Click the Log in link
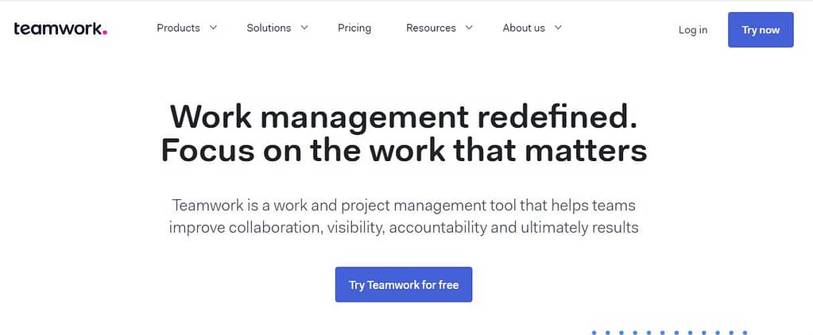This screenshot has height=335, width=813. click(x=693, y=30)
